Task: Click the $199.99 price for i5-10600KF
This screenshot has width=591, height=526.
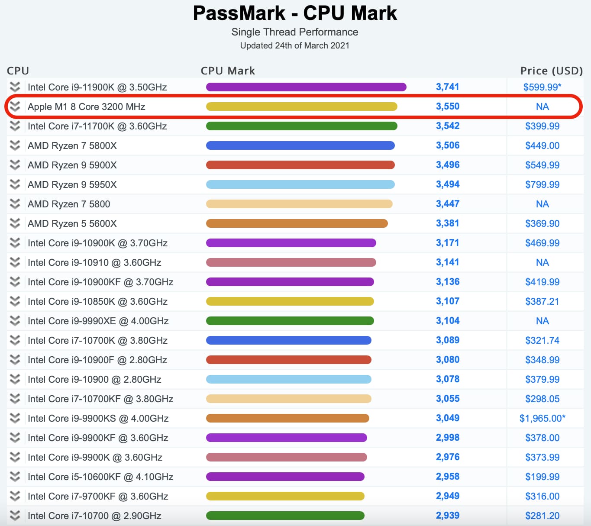Action: pyautogui.click(x=543, y=477)
